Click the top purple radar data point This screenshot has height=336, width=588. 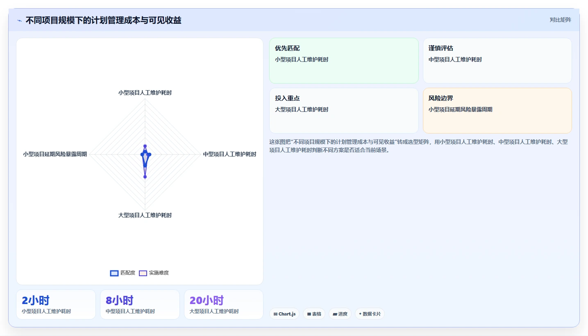coord(145,146)
